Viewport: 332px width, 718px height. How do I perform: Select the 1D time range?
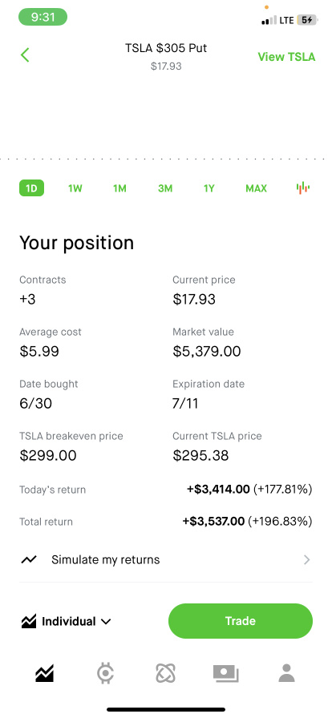point(31,188)
